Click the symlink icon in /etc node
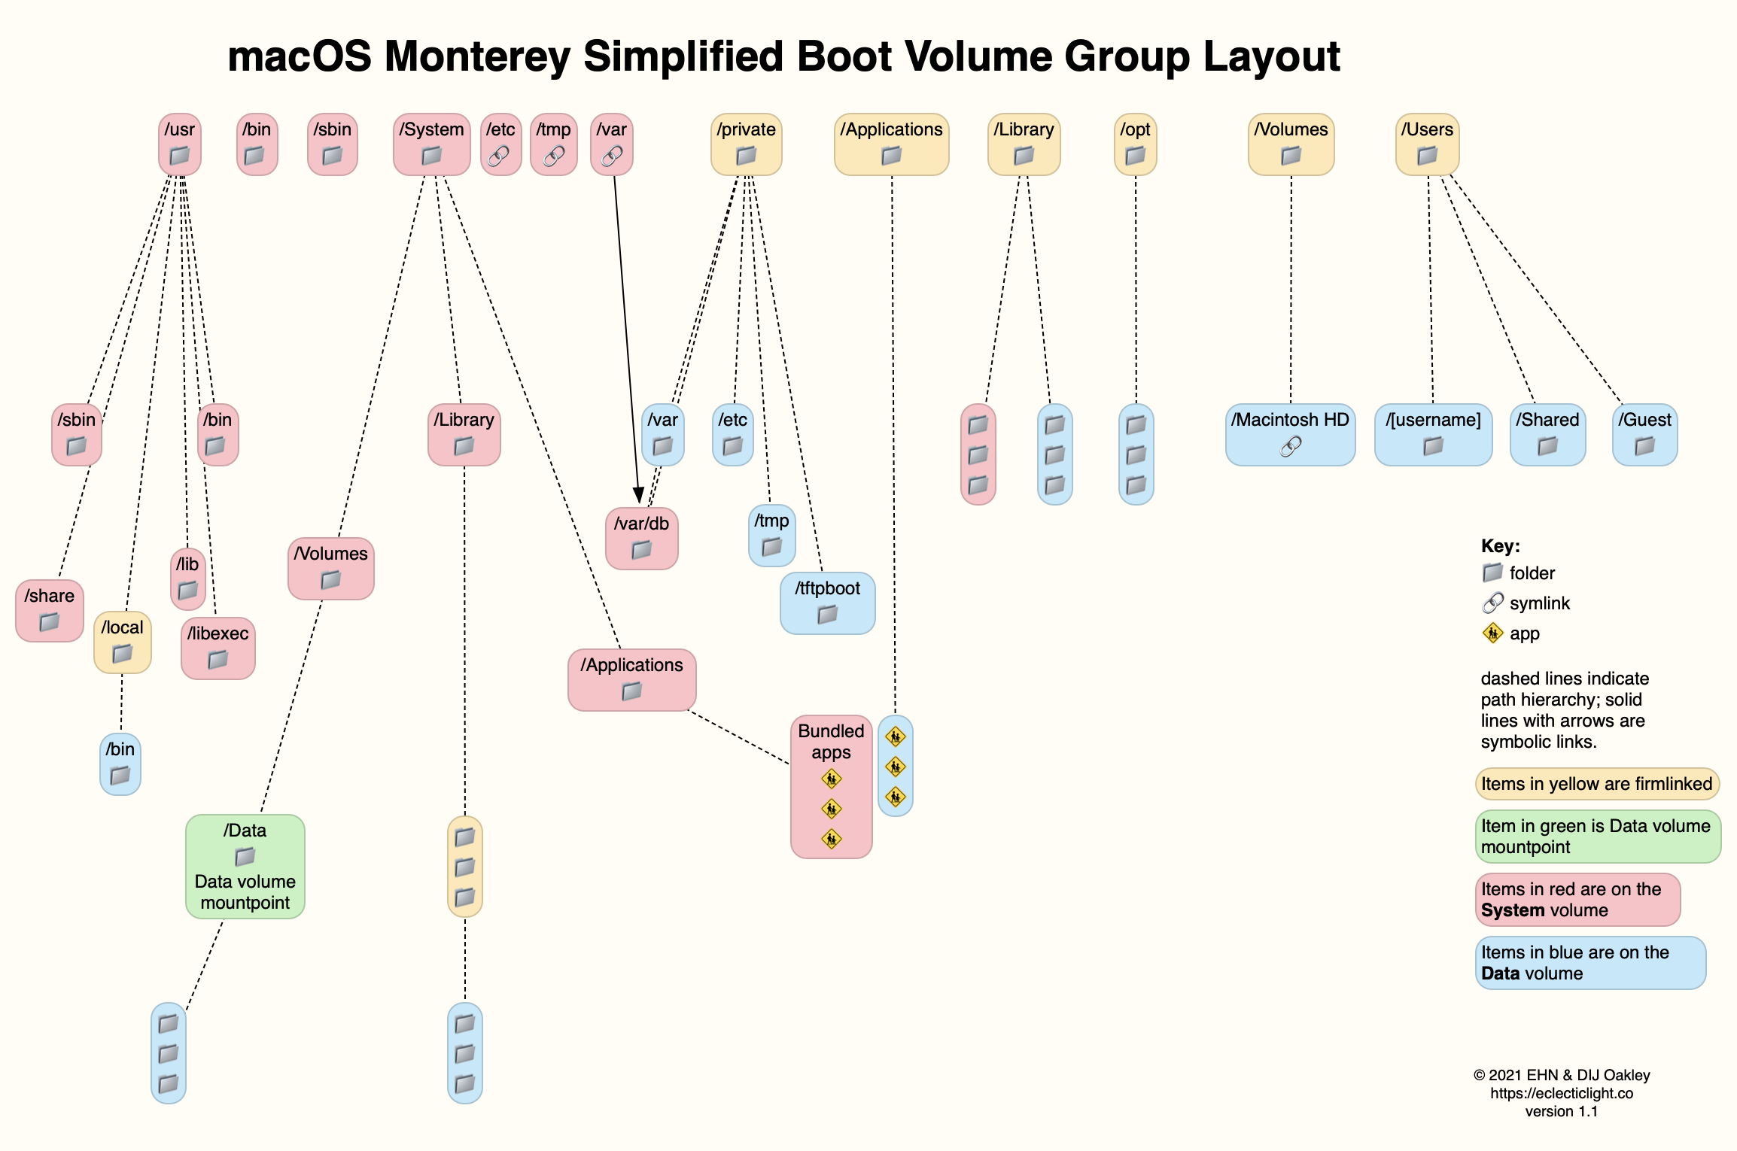This screenshot has height=1151, width=1737. click(499, 156)
